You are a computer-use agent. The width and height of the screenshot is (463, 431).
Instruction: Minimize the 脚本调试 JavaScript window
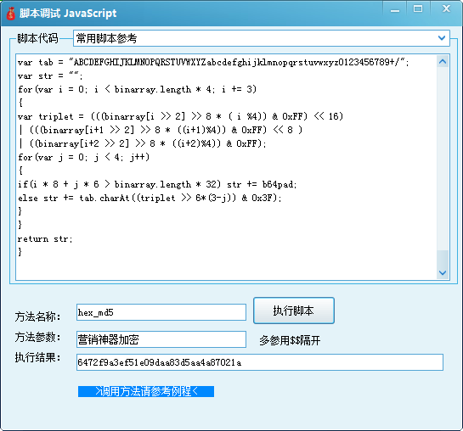click(x=395, y=9)
